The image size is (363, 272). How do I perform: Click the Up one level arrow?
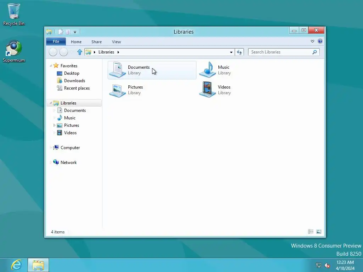pyautogui.click(x=80, y=52)
